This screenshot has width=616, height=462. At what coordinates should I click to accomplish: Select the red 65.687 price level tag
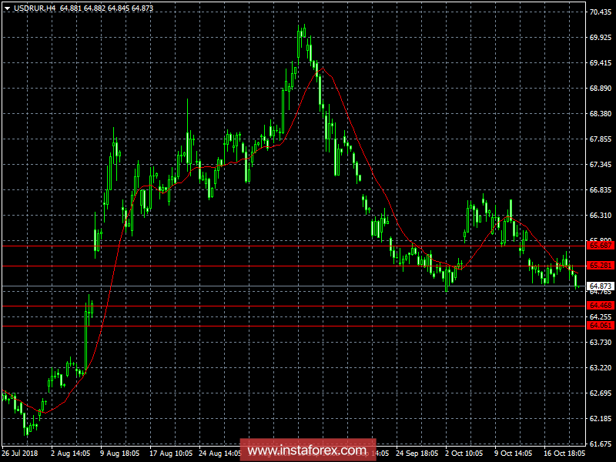coord(601,246)
